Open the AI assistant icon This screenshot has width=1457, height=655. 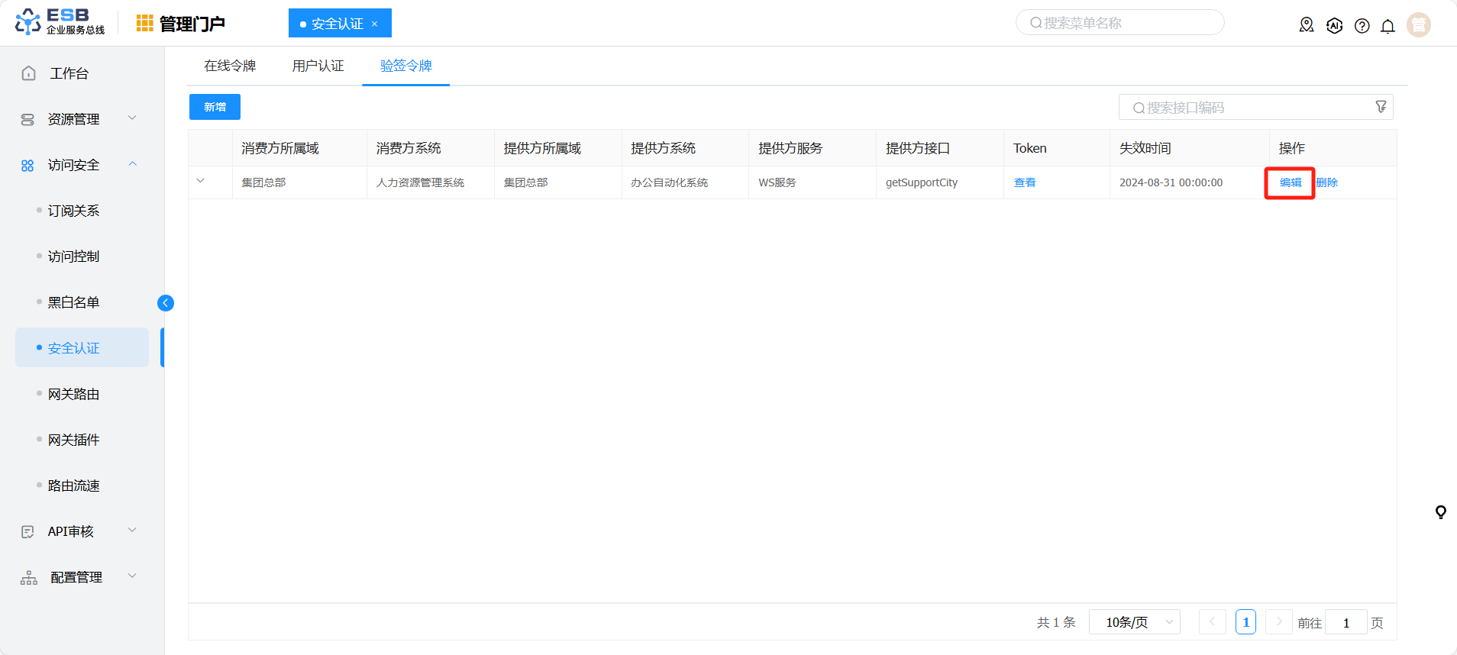click(x=1334, y=25)
